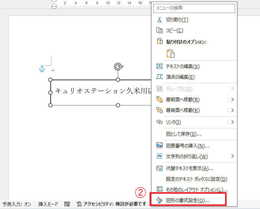The image size is (260, 209).
Task: Click left-middle handle of text box
Action: [x=50, y=92]
